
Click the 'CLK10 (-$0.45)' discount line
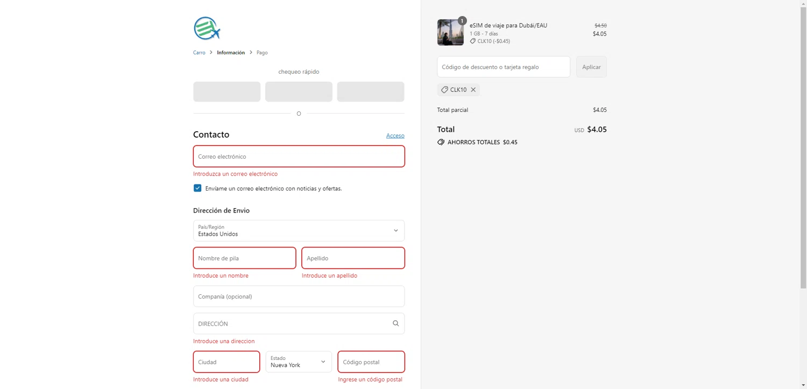pos(494,41)
